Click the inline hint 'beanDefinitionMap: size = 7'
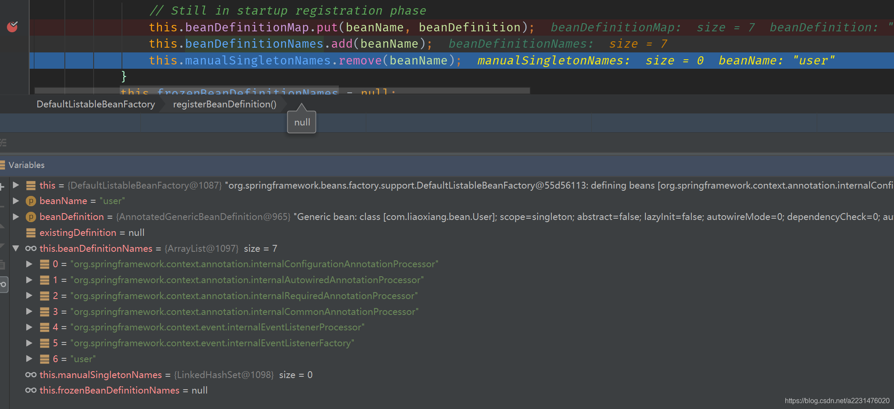 653,27
